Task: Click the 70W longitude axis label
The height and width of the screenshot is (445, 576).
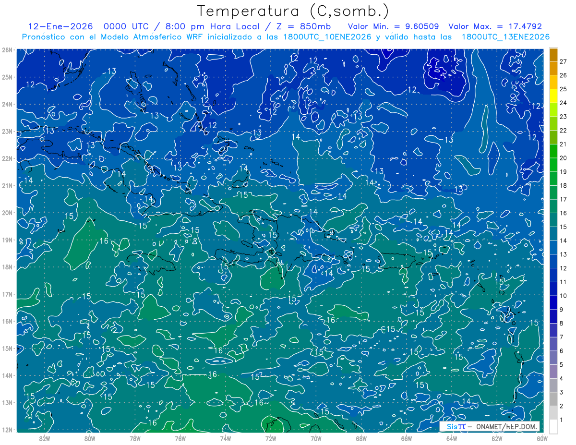Action: point(316,439)
